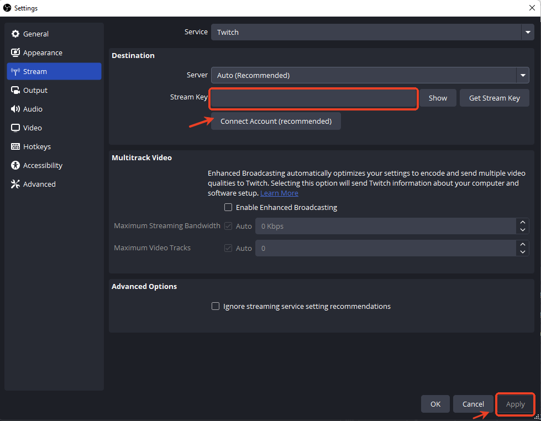Click the Appearance icon in sidebar
Viewport: 541px width, 421px height.
(x=15, y=53)
